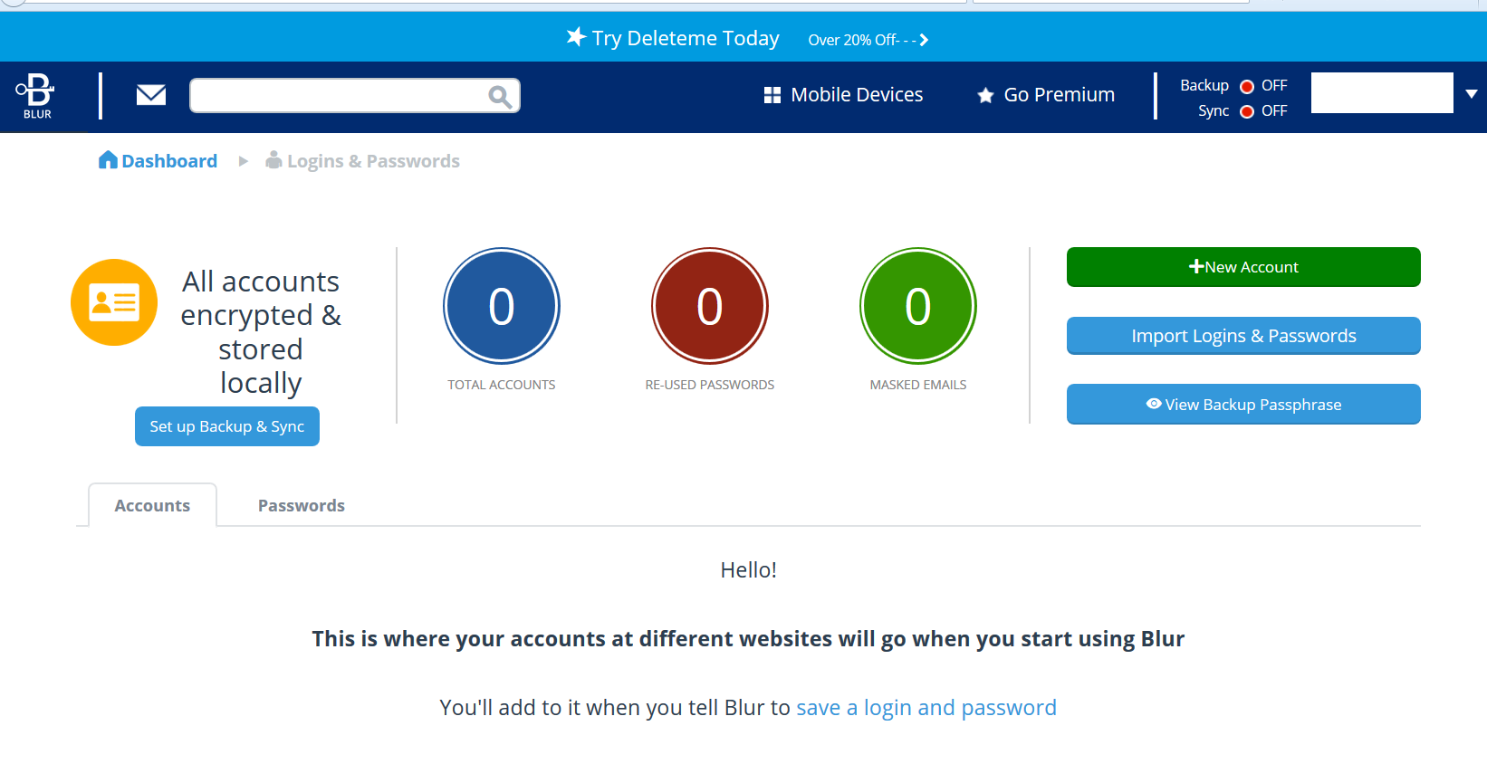Click the Masked Emails green circle
This screenshot has height=764, width=1487.
pyautogui.click(x=918, y=306)
